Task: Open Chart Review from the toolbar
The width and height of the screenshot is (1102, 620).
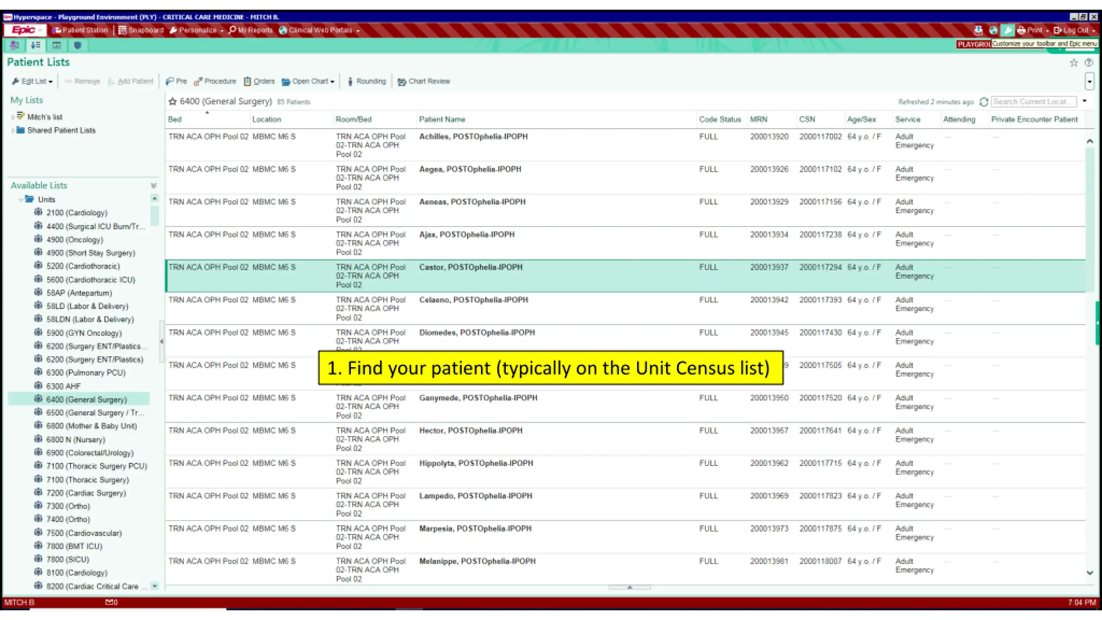Action: [424, 81]
